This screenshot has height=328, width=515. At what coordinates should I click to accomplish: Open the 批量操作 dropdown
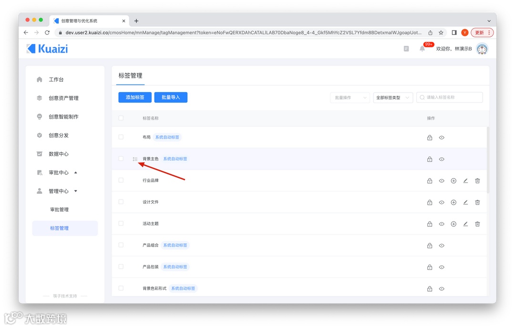[x=350, y=97]
